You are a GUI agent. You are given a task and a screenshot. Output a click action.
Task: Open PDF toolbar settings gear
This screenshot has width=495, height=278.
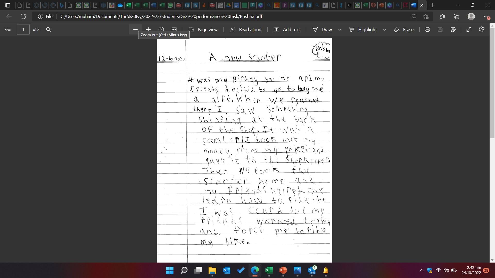click(482, 29)
